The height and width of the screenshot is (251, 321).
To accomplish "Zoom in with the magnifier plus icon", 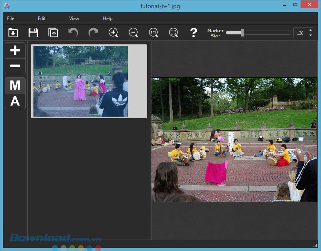I will (113, 33).
